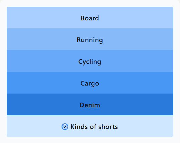The width and height of the screenshot is (180, 143).
Task: Select the Running item
Action: 90,39
